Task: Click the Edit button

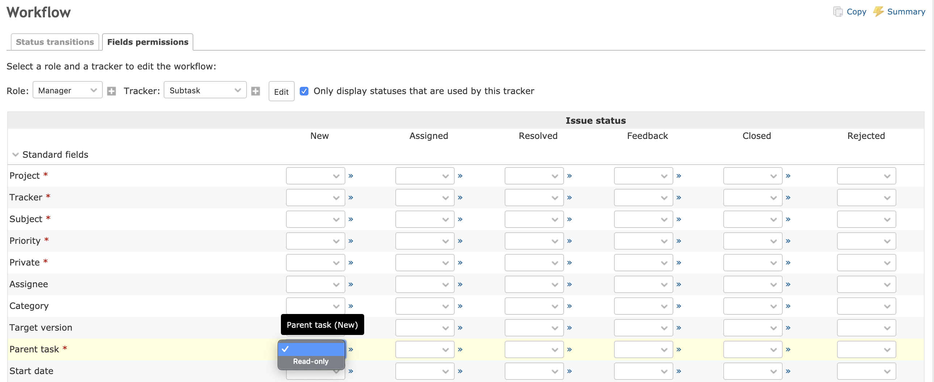Action: (x=281, y=91)
